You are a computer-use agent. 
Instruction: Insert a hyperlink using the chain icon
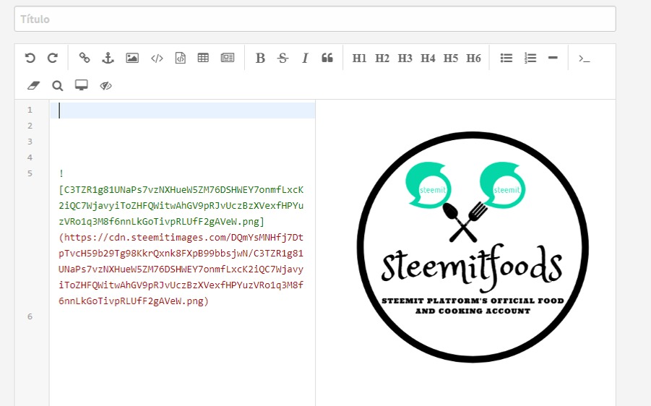pos(85,58)
